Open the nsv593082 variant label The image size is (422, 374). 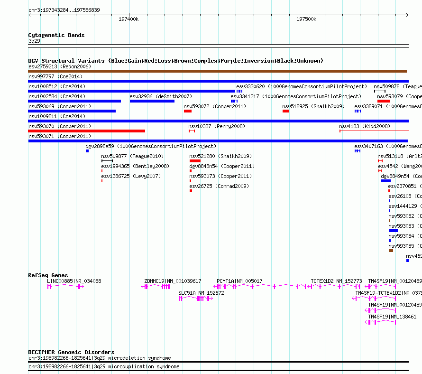coord(405,216)
